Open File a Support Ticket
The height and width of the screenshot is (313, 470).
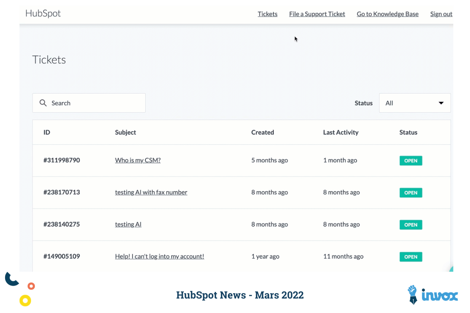[317, 14]
